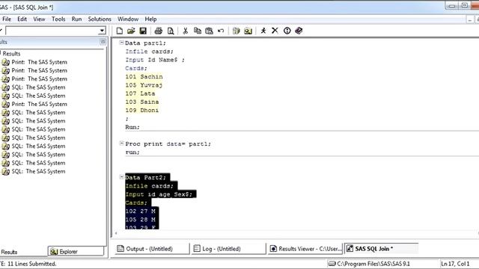Click the Save toolbar icon
This screenshot has height=269, width=479.
pos(143,31)
